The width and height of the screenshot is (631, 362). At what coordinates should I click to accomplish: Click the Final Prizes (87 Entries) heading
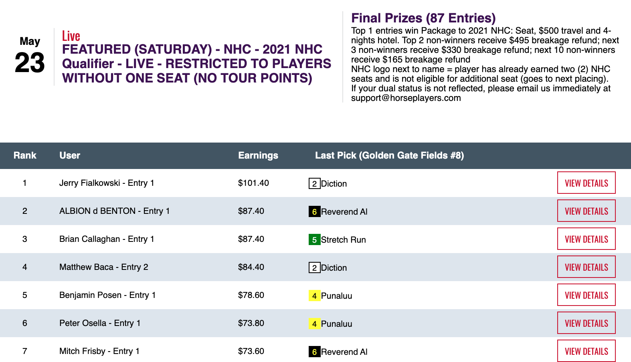(x=423, y=18)
